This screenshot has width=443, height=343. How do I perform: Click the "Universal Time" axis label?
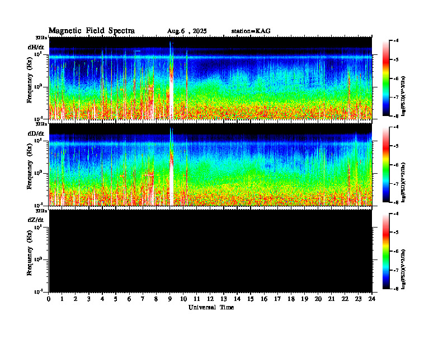pyautogui.click(x=211, y=307)
